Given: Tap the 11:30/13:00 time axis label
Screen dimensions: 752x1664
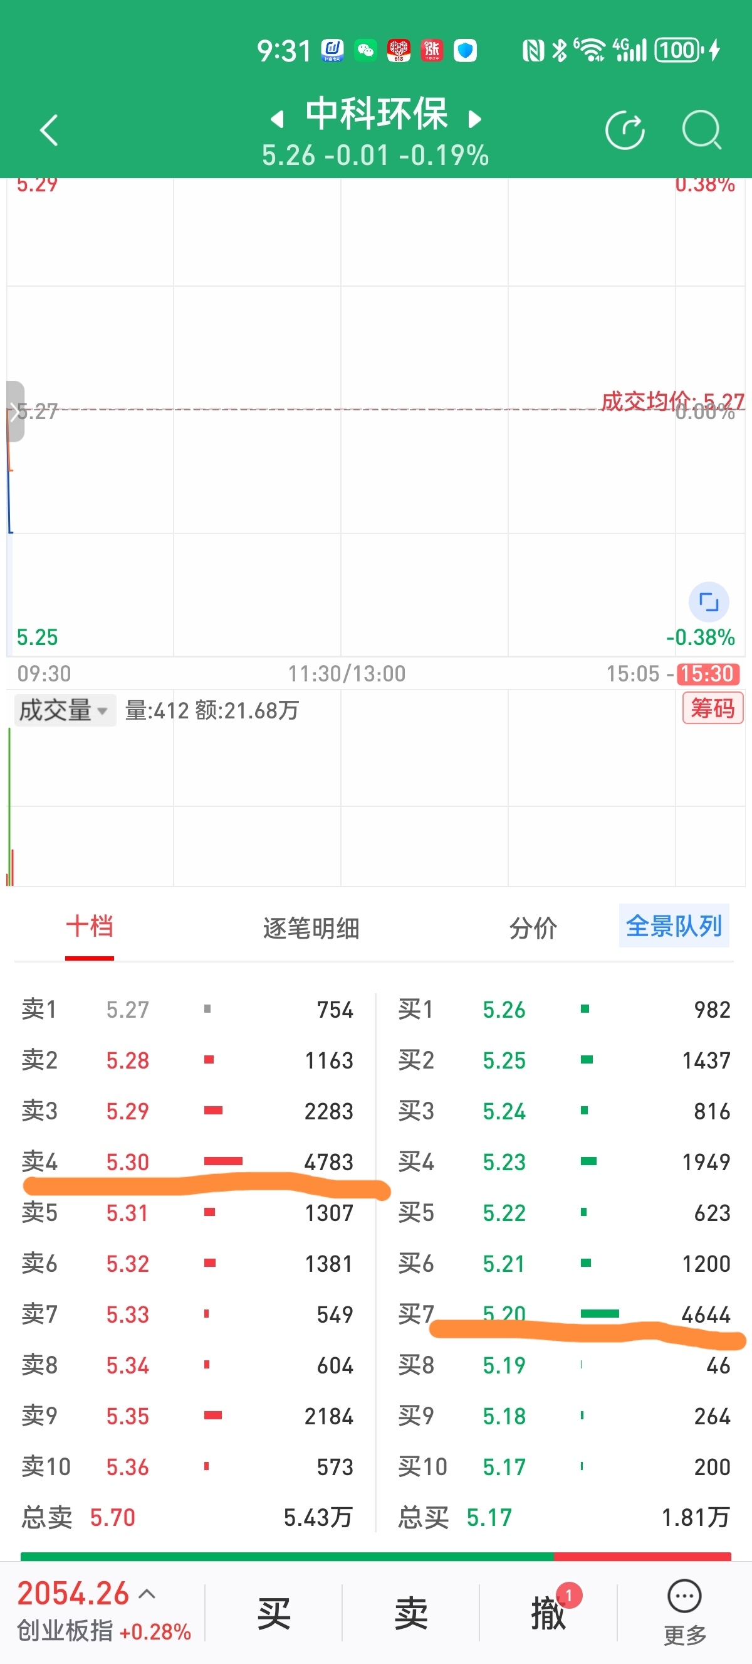Looking at the screenshot, I should [347, 674].
